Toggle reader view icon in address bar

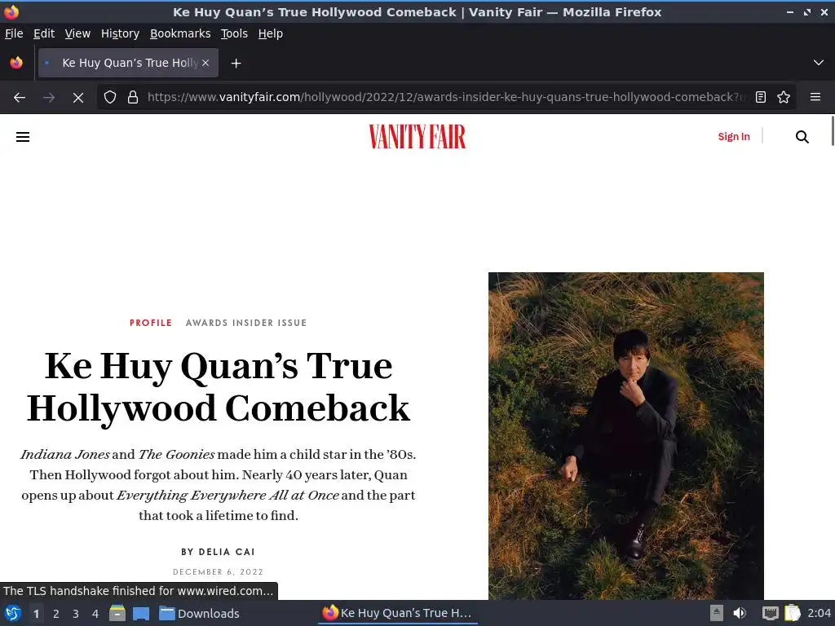click(761, 98)
